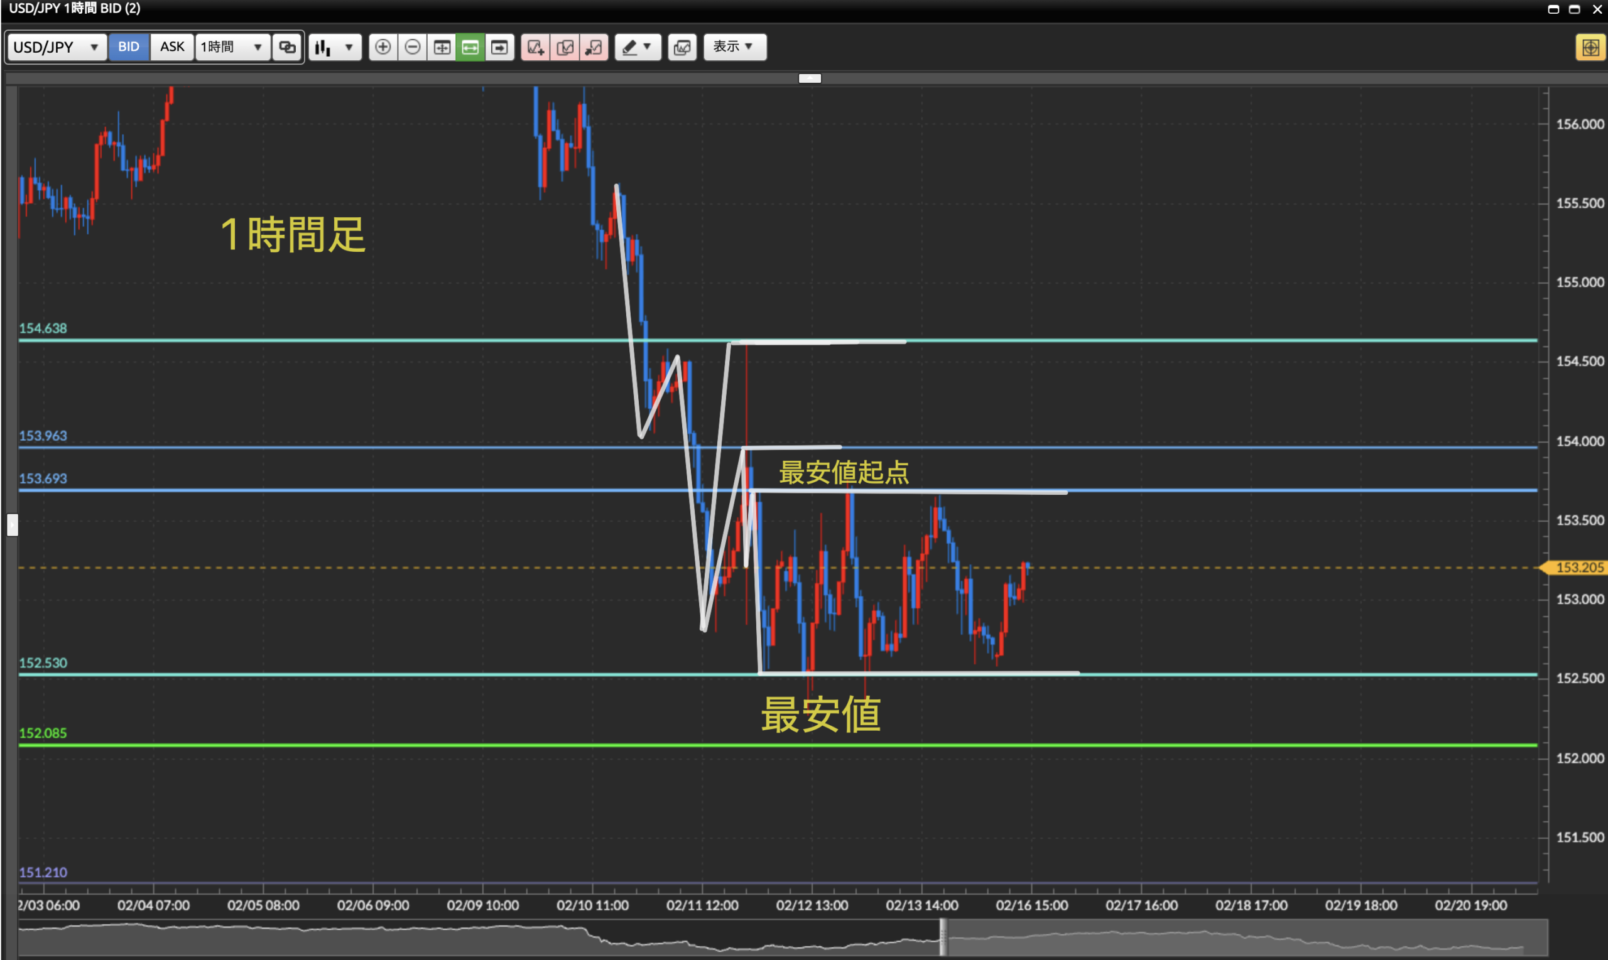Click the chart link sync icon
1608x960 pixels.
[286, 46]
